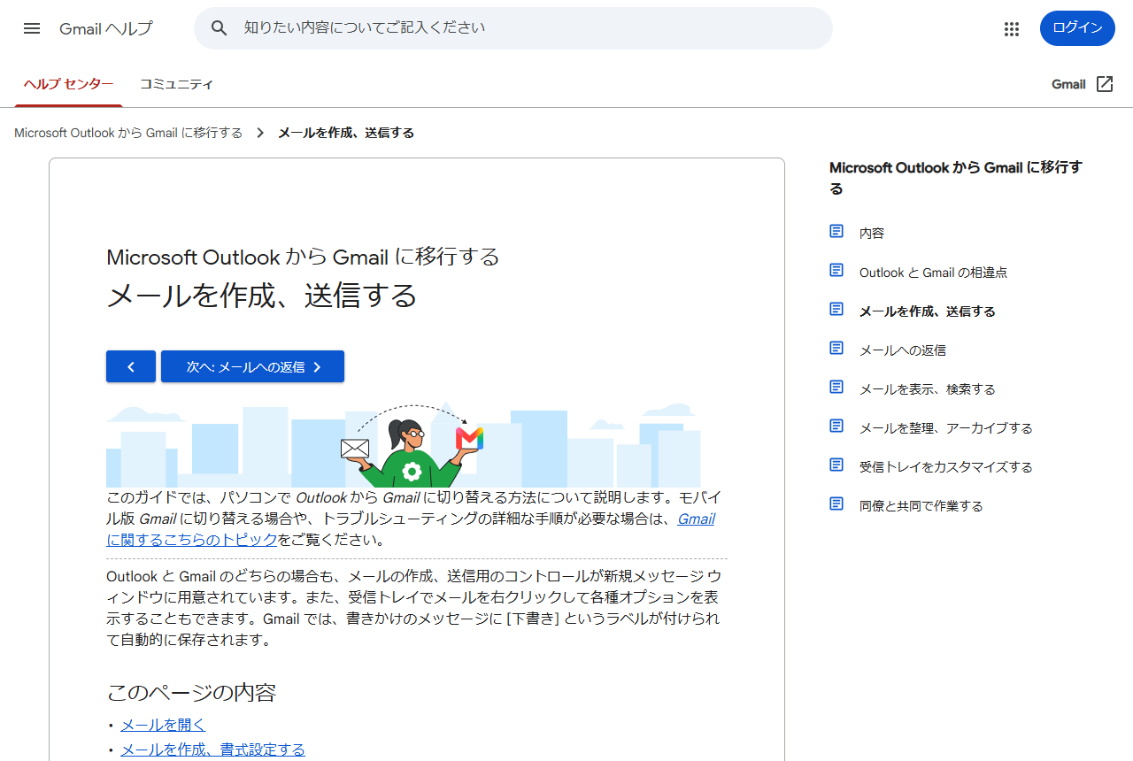1133x761 pixels.
Task: Click the メールを作成、送信する main heading
Action: coord(262,296)
